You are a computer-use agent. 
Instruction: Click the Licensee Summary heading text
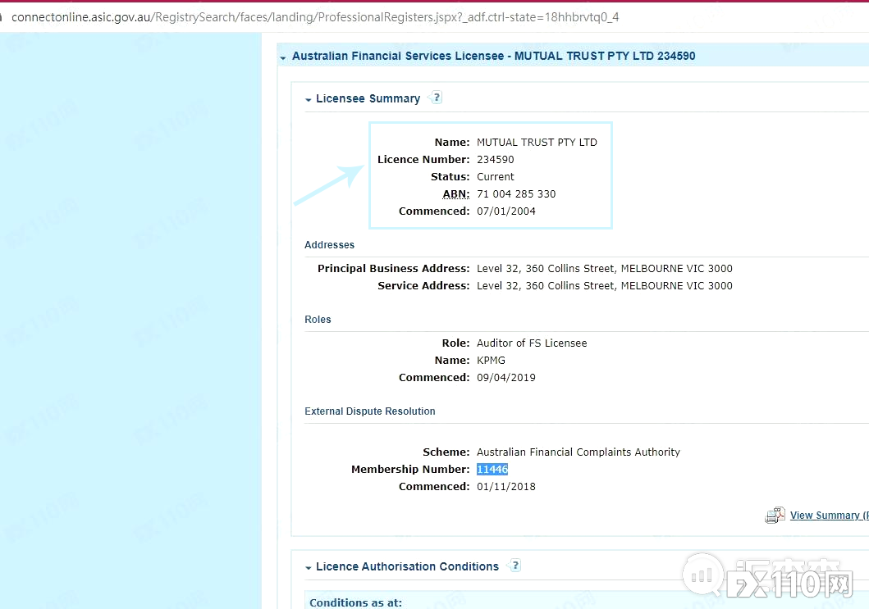(368, 98)
